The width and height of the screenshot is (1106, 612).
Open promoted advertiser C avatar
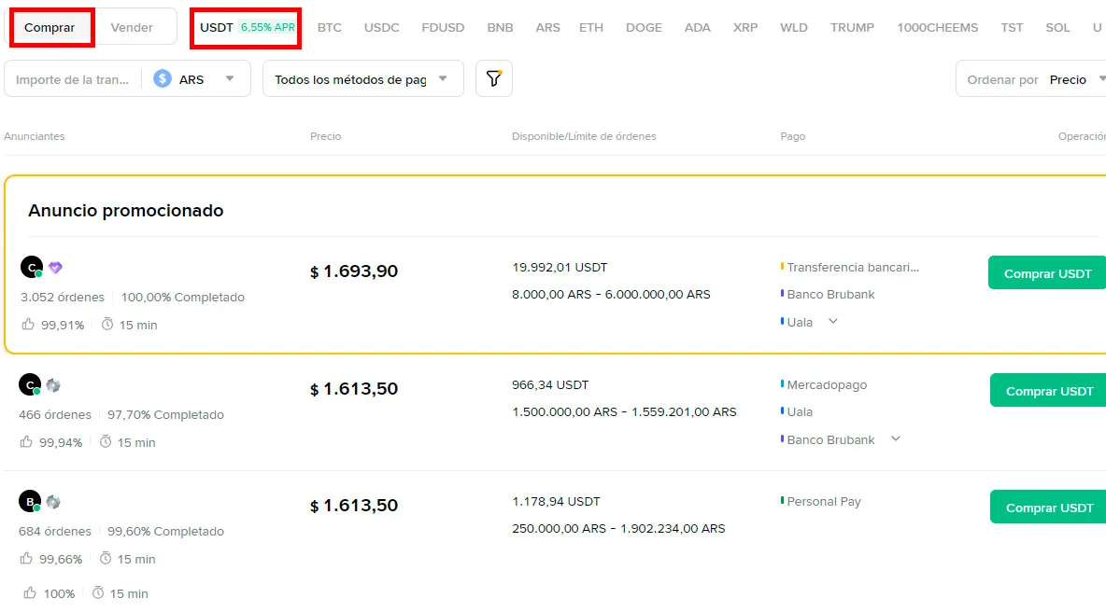pyautogui.click(x=31, y=268)
